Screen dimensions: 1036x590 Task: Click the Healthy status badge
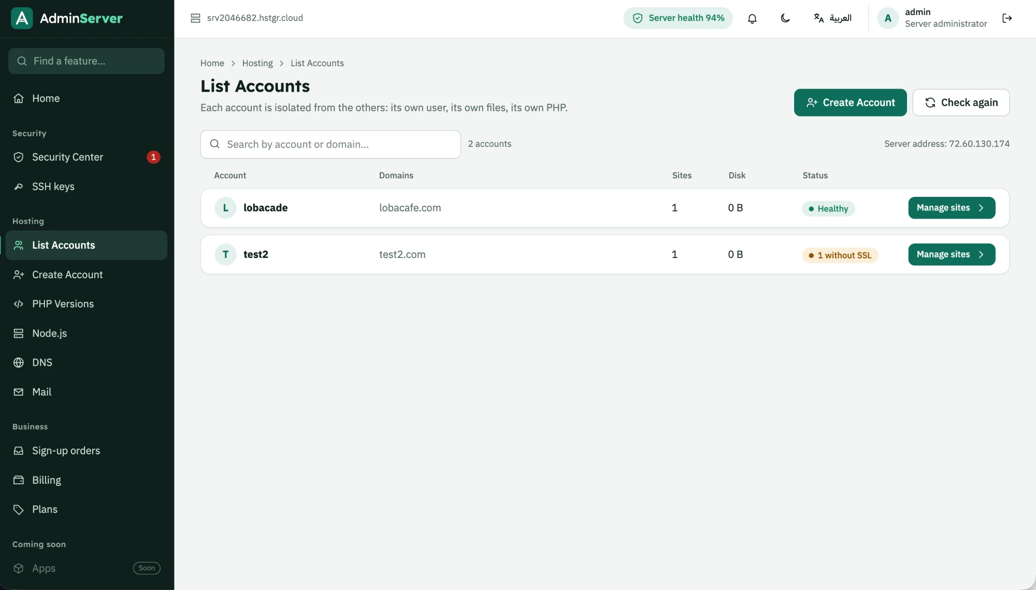click(828, 209)
